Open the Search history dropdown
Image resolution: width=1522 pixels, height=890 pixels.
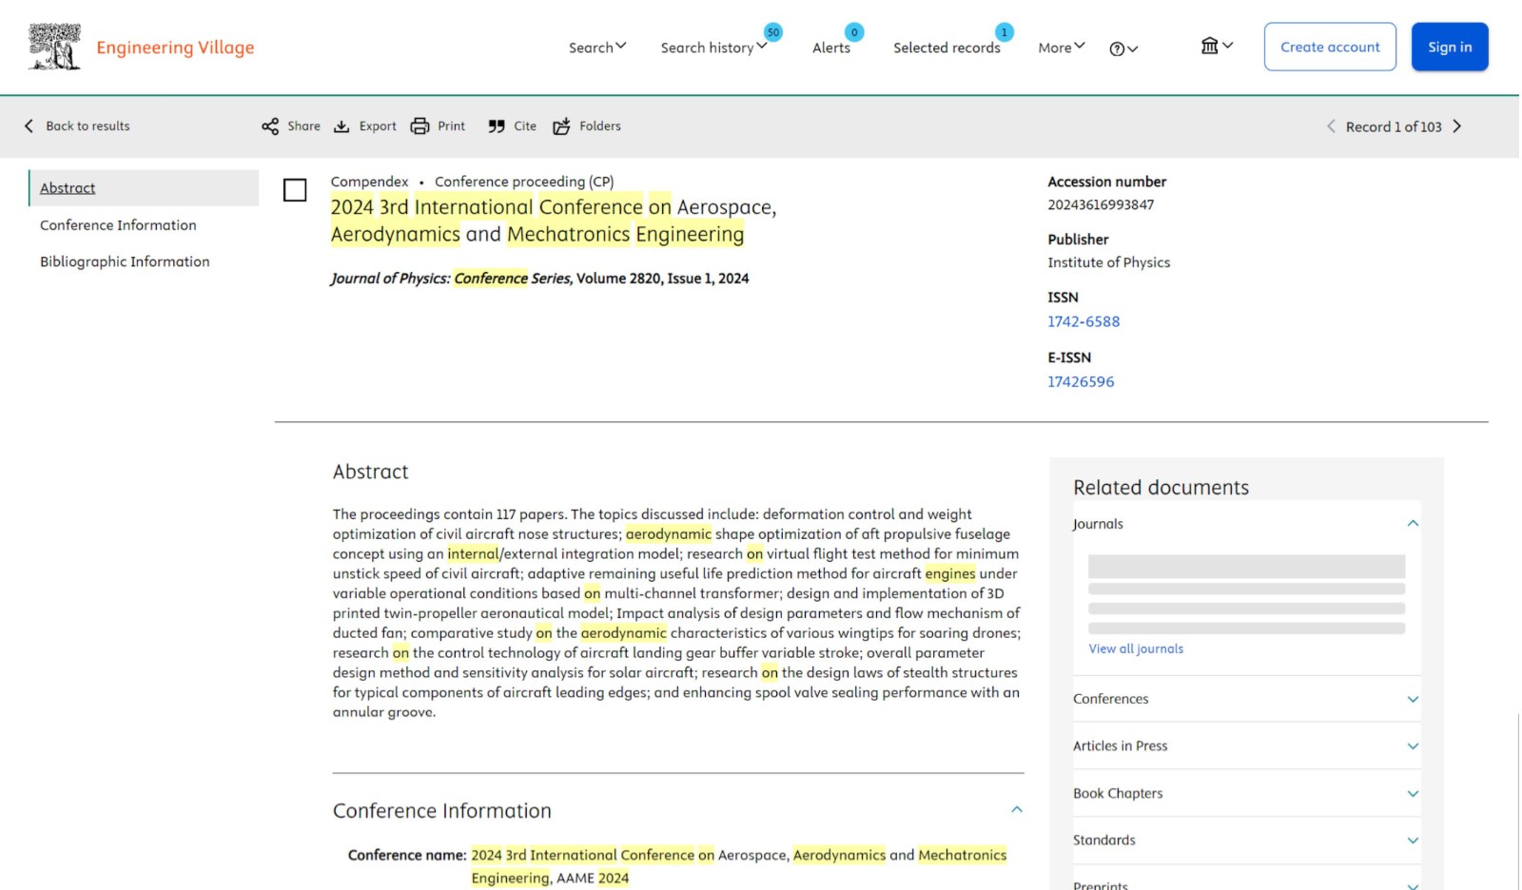coord(713,48)
